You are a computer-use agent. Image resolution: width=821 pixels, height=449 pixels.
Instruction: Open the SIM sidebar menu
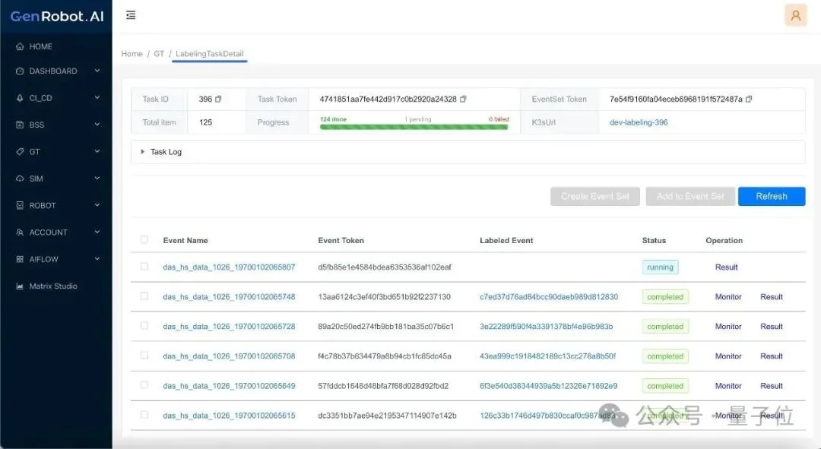tap(36, 179)
